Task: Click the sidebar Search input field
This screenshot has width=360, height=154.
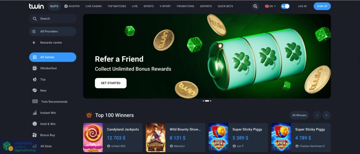Action: click(53, 19)
